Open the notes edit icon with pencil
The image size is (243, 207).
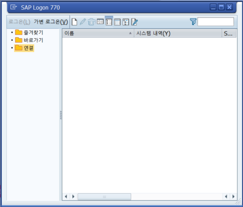[134, 22]
